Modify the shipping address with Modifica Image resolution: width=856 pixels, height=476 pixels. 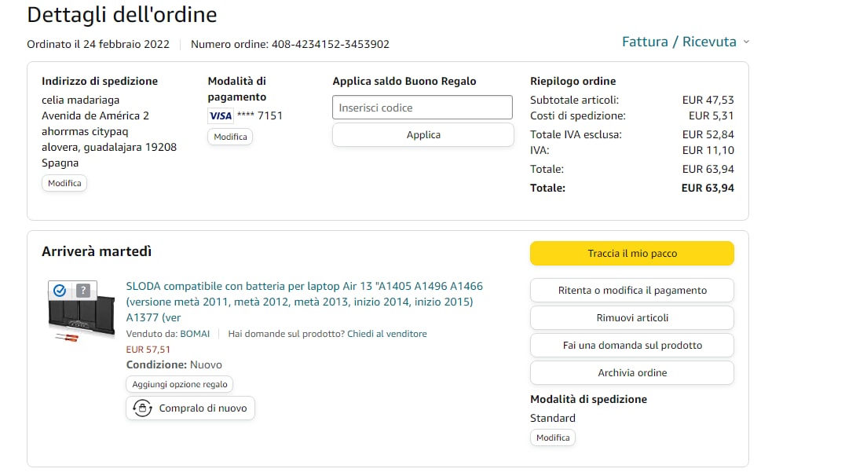coord(64,183)
